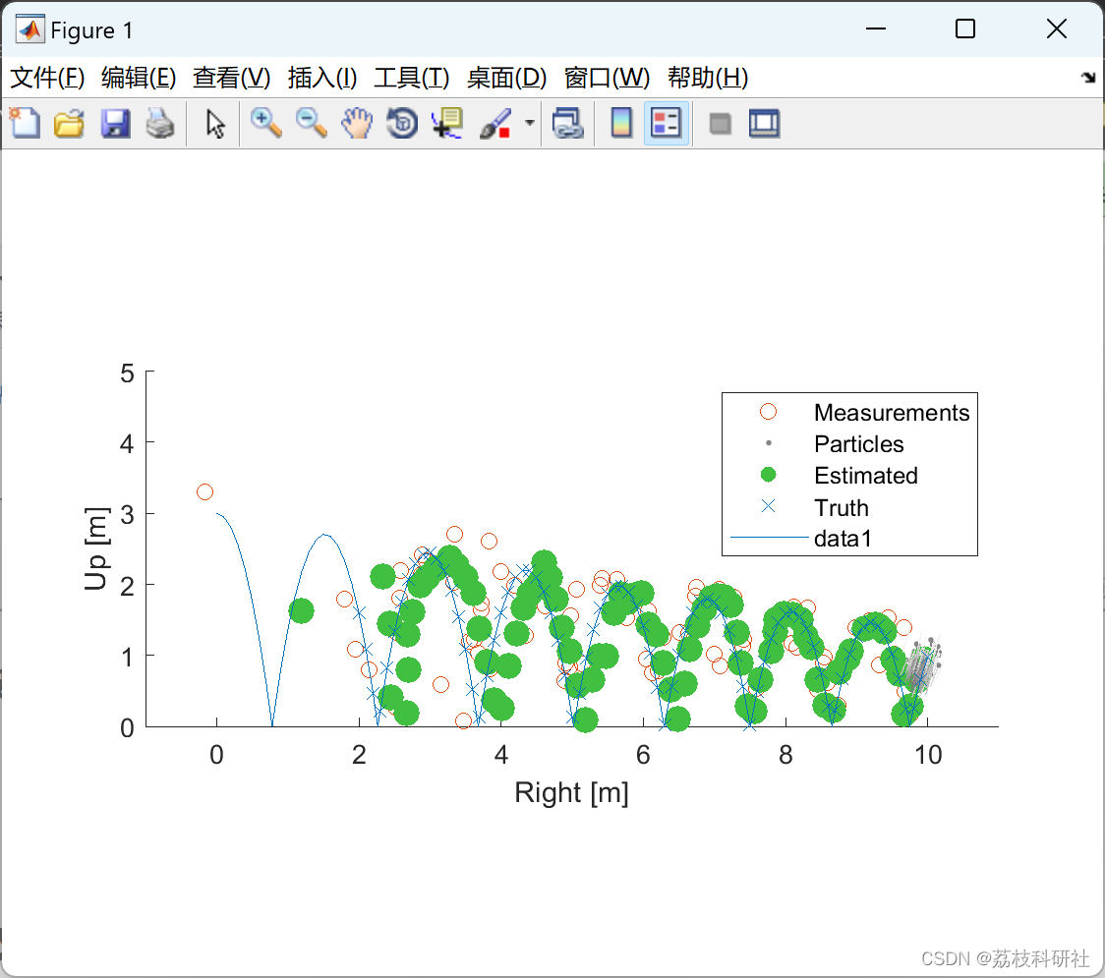Insert a colorbar into the plot
Screen dimensions: 1105x978
[620, 123]
